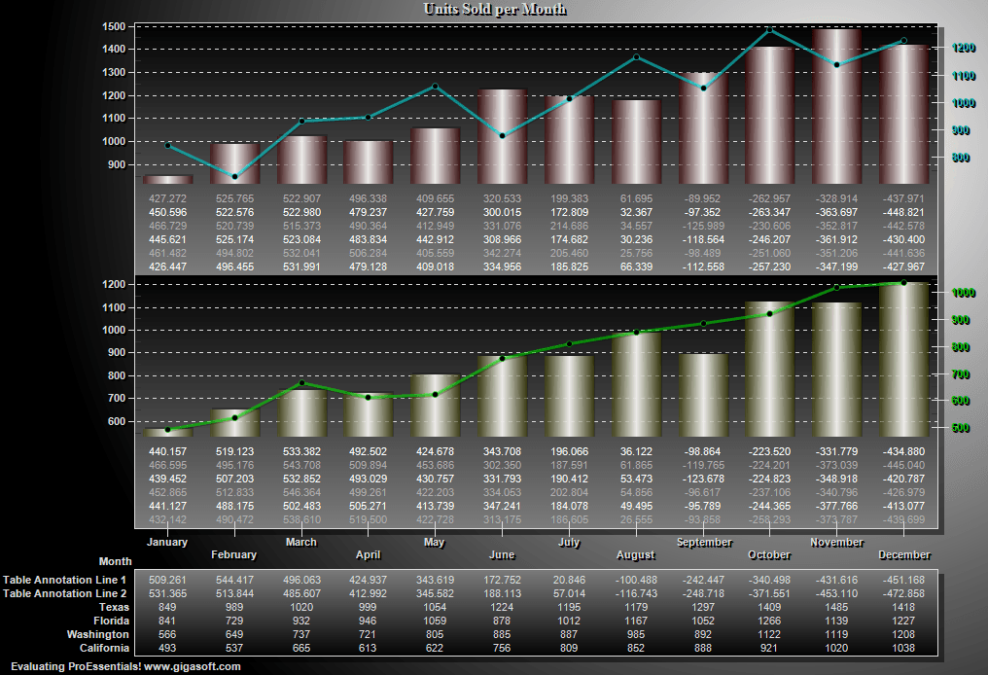Click the September bar in lower chart
988x675 pixels.
coord(703,395)
